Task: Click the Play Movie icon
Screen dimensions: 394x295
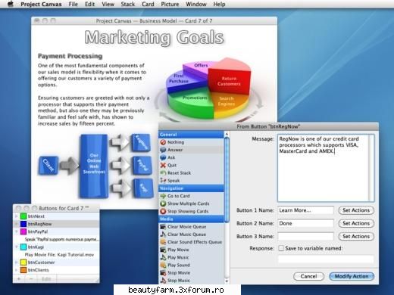Action: (x=163, y=250)
